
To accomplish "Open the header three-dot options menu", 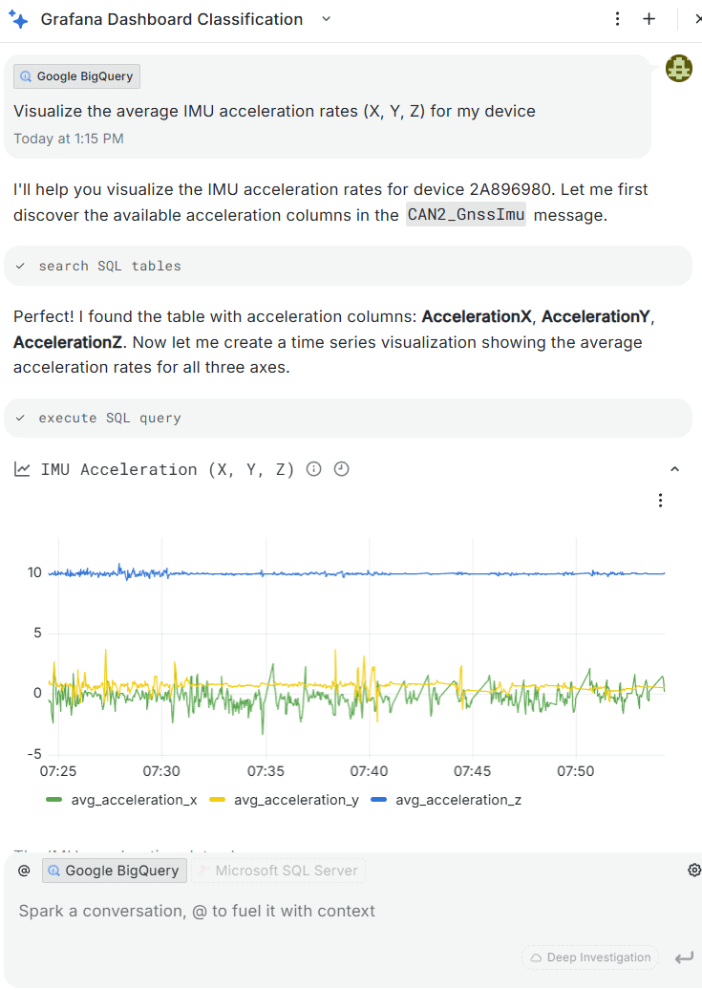I will tap(618, 19).
